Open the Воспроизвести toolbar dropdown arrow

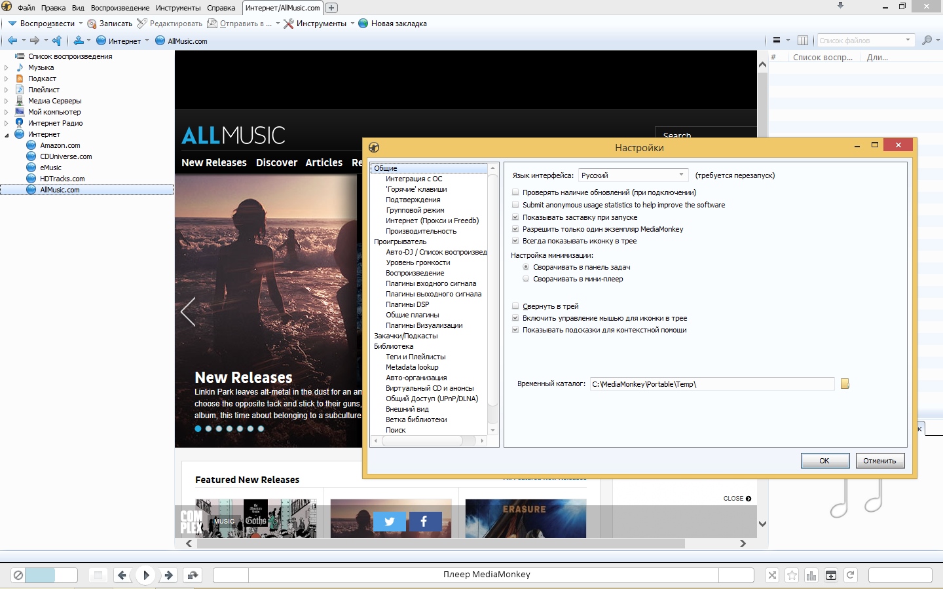pos(81,24)
